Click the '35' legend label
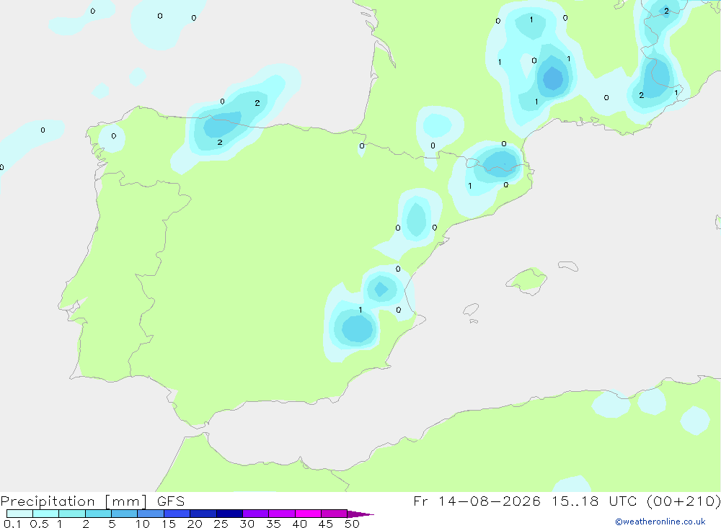Screen dimensions: 721x528 pyautogui.click(x=273, y=524)
